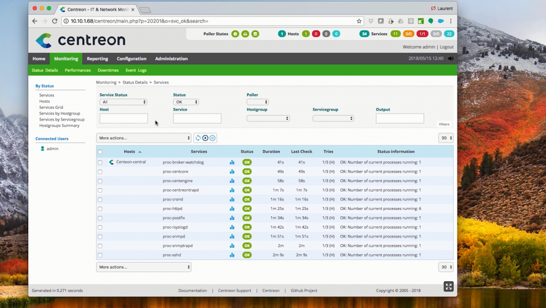
Task: Open Services by Hostgroup in the sidebar
Action: click(x=60, y=114)
